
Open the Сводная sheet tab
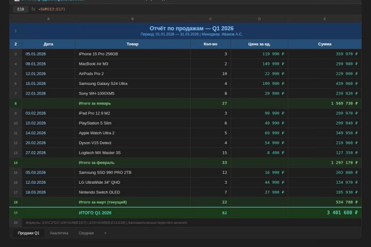pyautogui.click(x=86, y=233)
